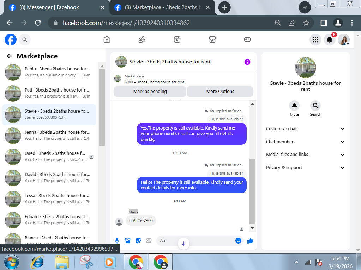Open Chrome three-dot menu
This screenshot has height=270, width=361.
pos(352,23)
